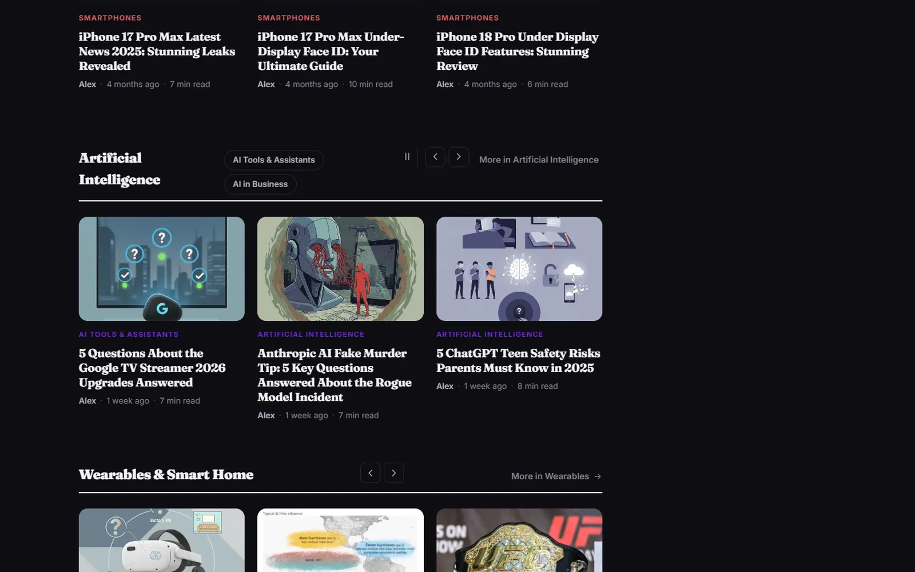The height and width of the screenshot is (572, 915).
Task: Filter by AI Tools & Assistants
Action: point(274,160)
